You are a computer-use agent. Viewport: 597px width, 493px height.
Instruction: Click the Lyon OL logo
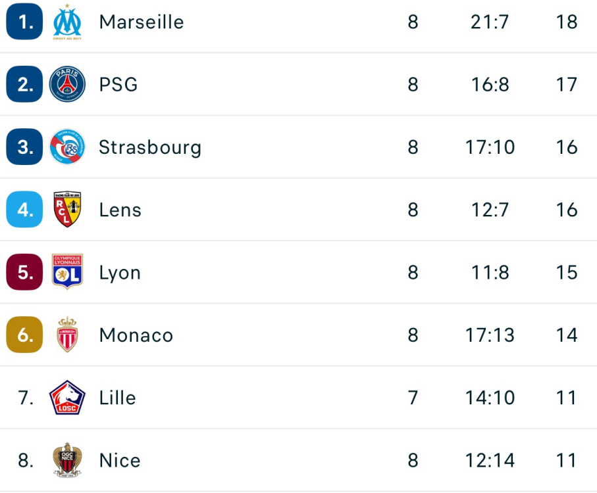[x=67, y=272]
